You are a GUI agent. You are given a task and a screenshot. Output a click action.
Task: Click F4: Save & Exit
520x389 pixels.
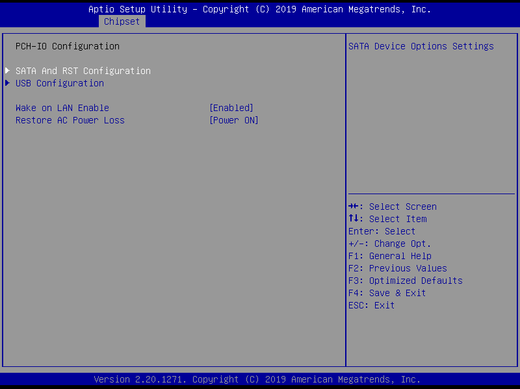(x=387, y=293)
